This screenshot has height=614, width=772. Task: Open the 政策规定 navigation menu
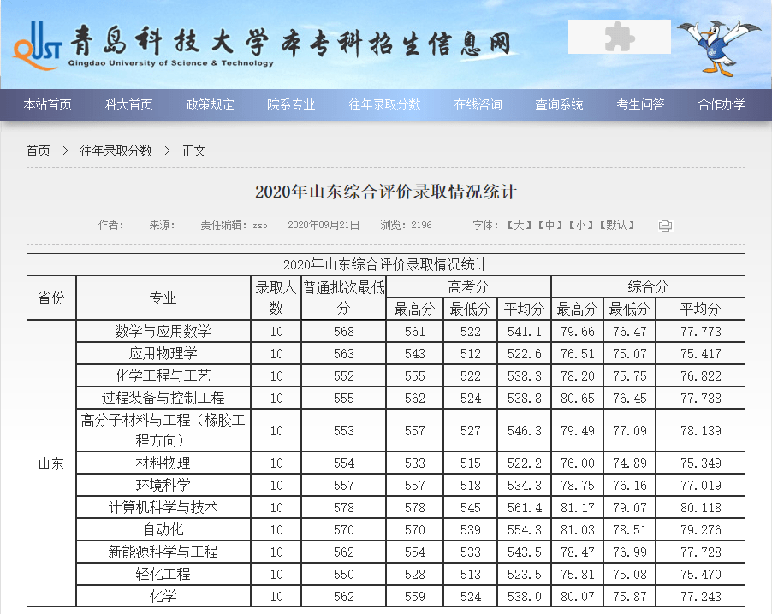[208, 104]
